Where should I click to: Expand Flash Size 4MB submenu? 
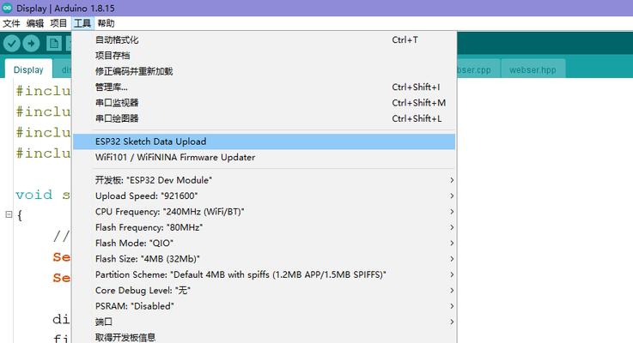coord(264,259)
